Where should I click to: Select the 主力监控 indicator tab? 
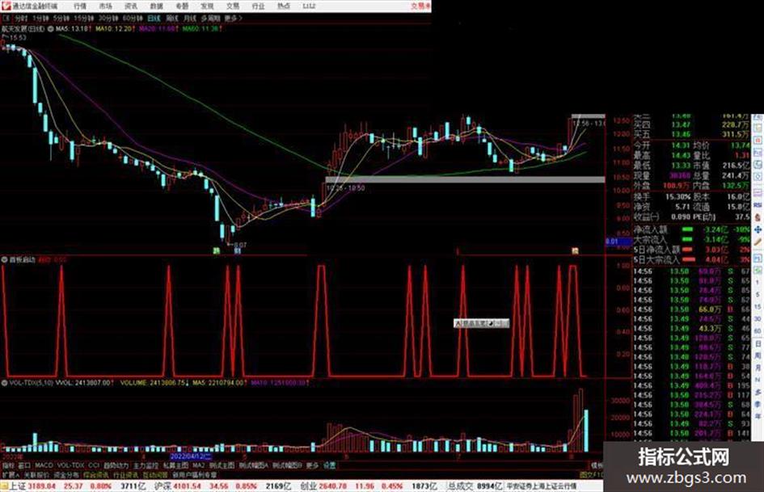coord(146,465)
